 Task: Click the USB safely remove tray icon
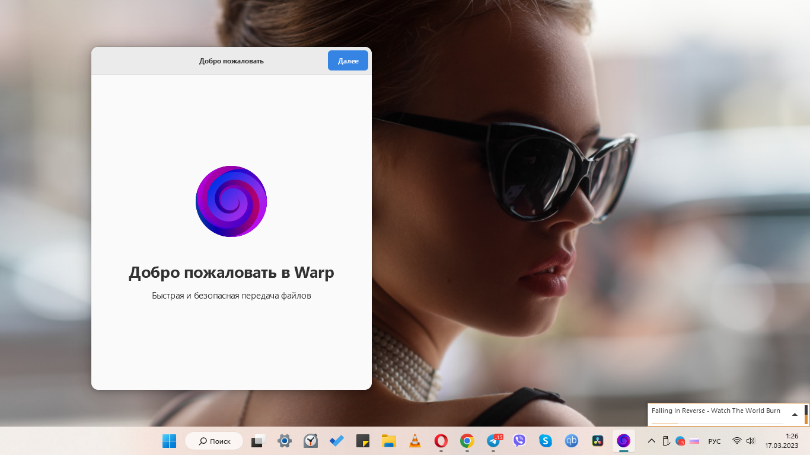pyautogui.click(x=666, y=441)
